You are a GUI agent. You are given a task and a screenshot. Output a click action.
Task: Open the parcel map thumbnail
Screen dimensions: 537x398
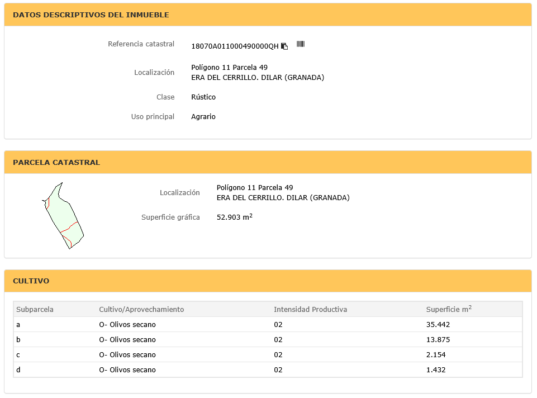(x=63, y=215)
